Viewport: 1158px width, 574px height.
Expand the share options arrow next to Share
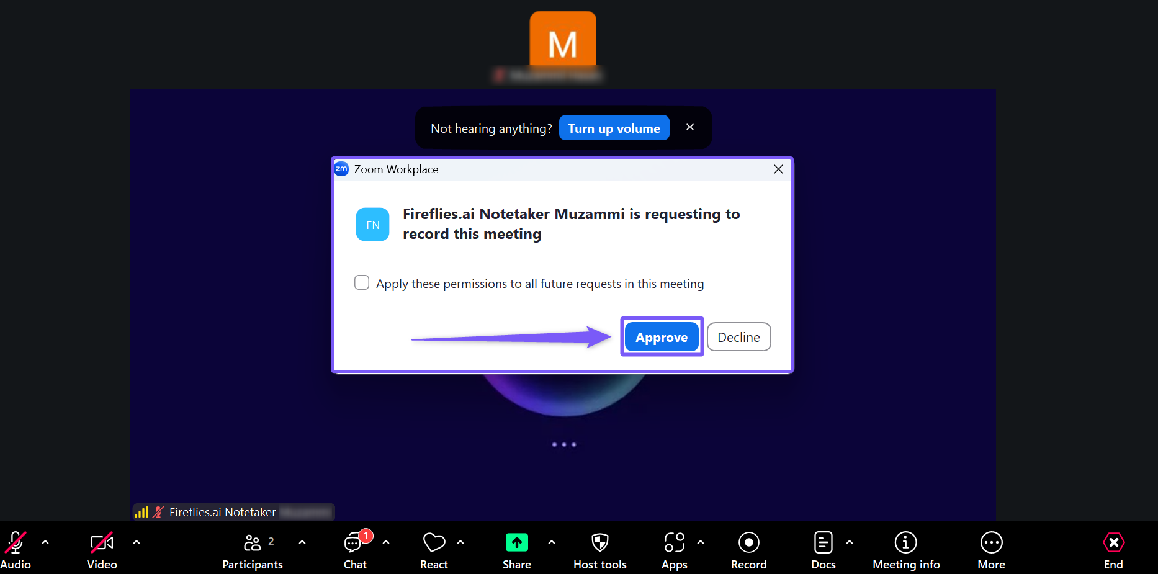pos(552,542)
